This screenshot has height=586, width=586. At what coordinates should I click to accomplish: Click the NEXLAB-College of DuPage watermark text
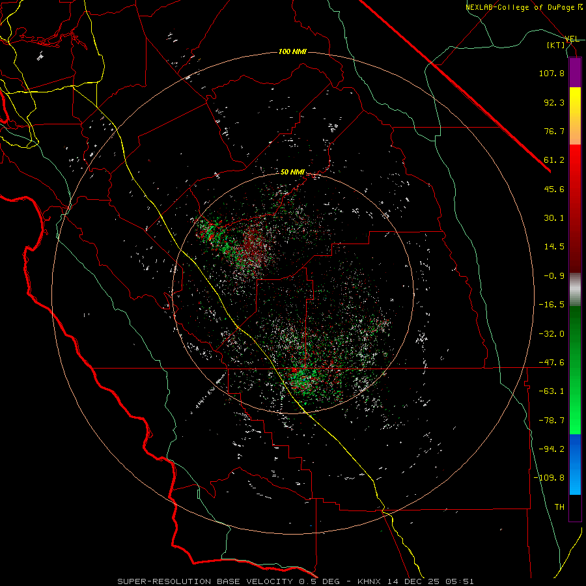pos(523,7)
